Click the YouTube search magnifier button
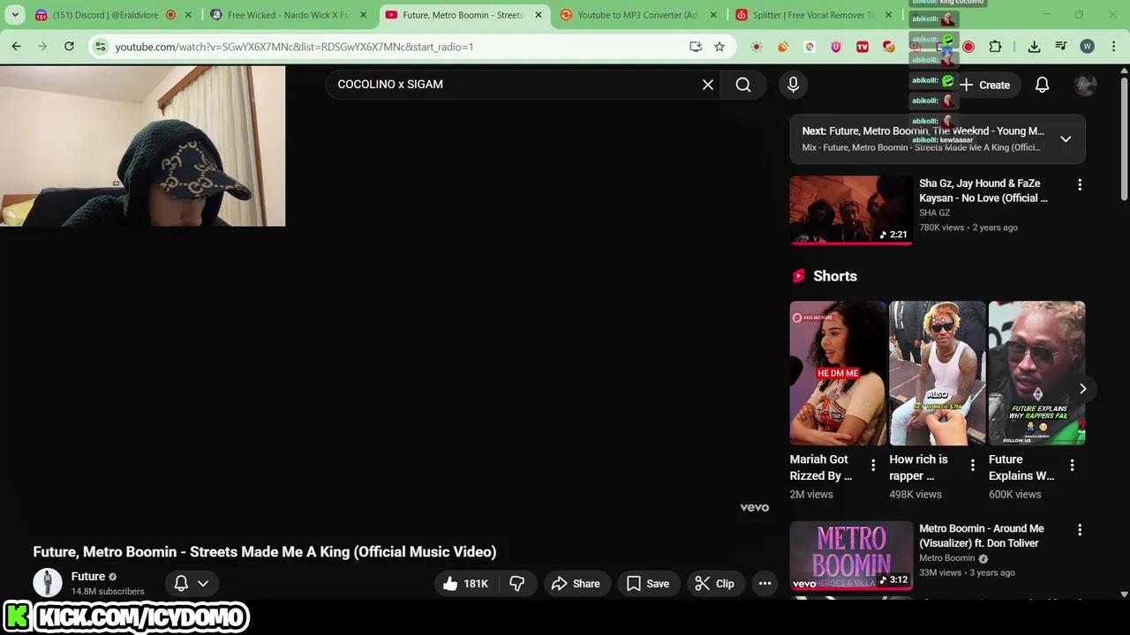Viewport: 1130px width, 635px height. 743,85
